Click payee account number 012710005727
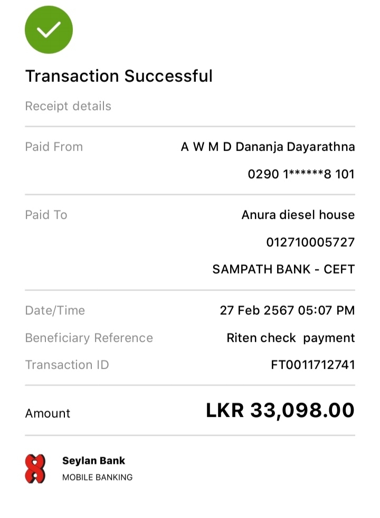Screen dimensions: 380x518 pyautogui.click(x=310, y=242)
